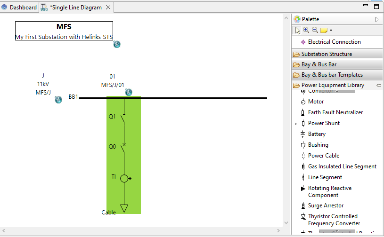Switch to the Dashboard tab

pos(19,8)
